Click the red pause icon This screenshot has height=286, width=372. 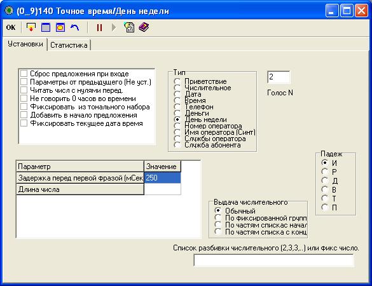[99, 27]
